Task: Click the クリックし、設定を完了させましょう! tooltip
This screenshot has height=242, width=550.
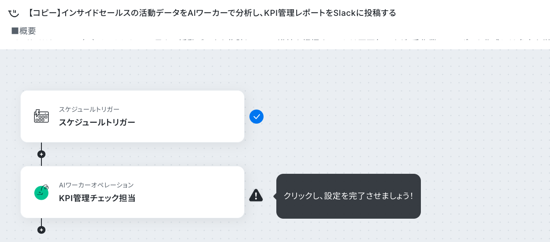Action: click(x=349, y=196)
